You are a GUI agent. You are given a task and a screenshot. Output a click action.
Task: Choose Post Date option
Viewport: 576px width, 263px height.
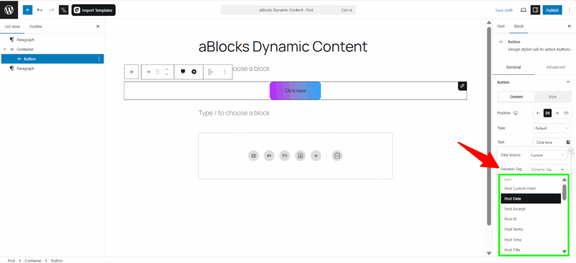pyautogui.click(x=531, y=198)
